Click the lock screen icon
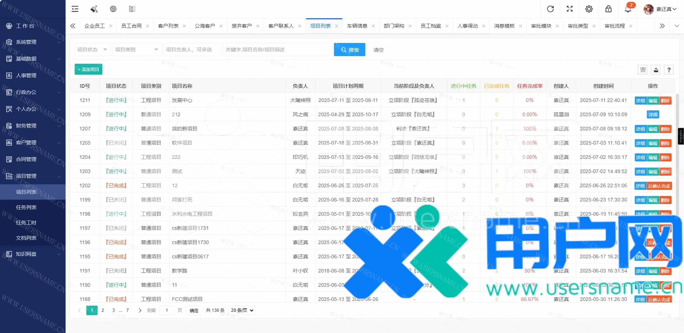Image resolution: width=684 pixels, height=333 pixels. [608, 9]
